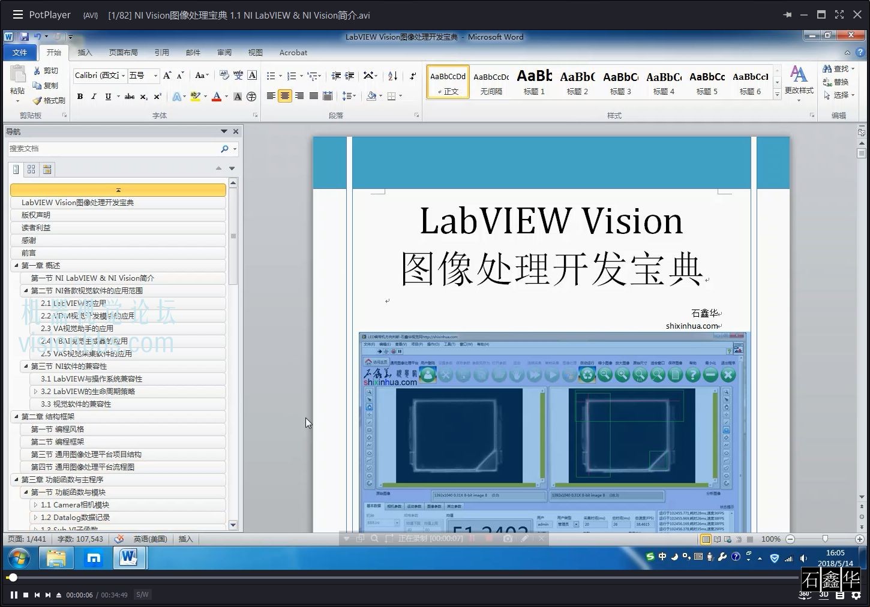Image resolution: width=870 pixels, height=607 pixels.
Task: Save the document from quick access toolbar
Action: (x=25, y=37)
